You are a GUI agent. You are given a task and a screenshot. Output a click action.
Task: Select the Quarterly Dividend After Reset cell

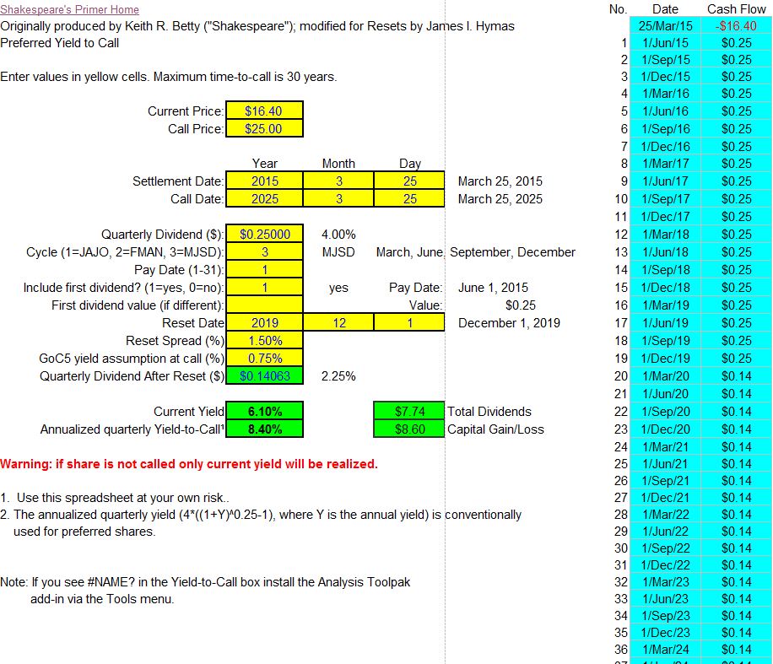click(x=264, y=376)
